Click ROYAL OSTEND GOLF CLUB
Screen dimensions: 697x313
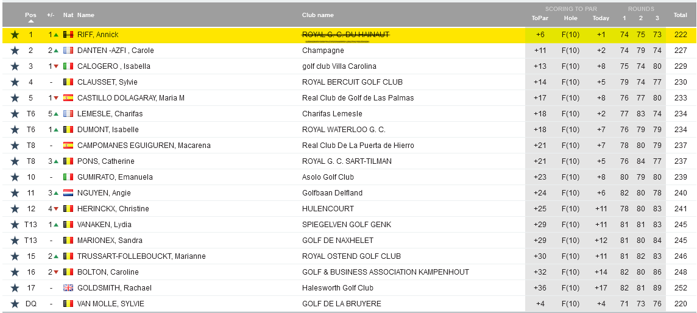pos(351,256)
